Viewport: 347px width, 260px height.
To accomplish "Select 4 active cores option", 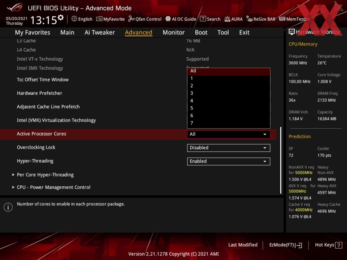I will 229,100.
